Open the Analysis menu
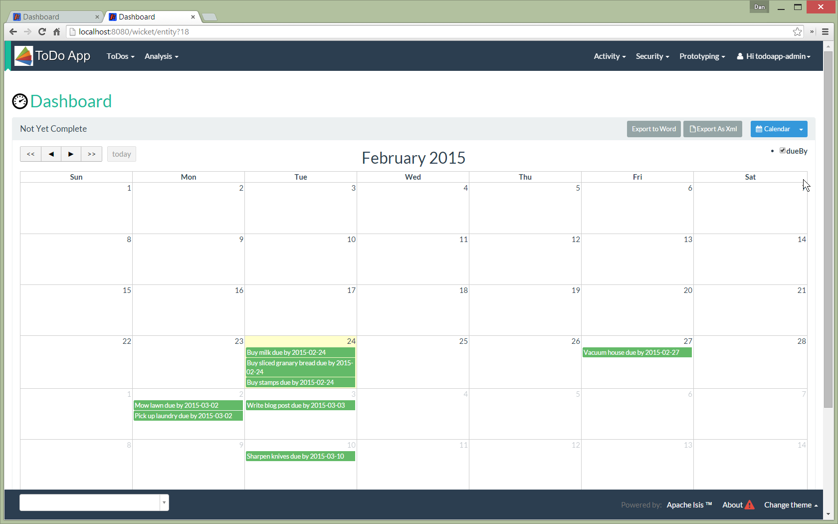The height and width of the screenshot is (524, 838). tap(161, 56)
